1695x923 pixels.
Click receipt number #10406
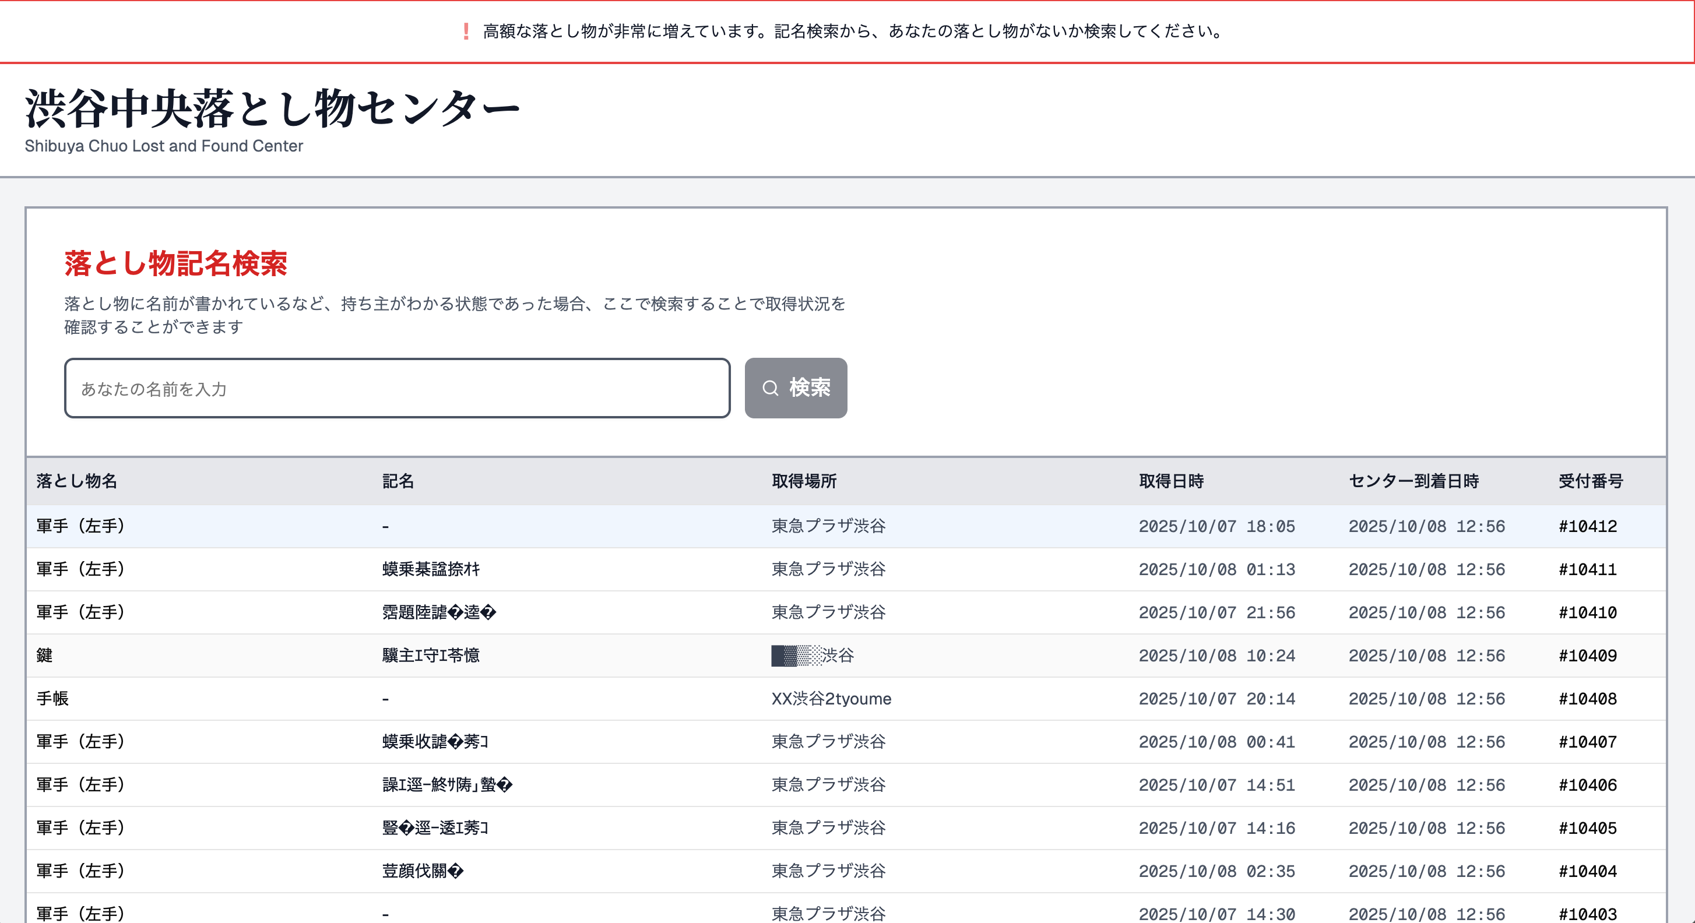pos(1587,785)
